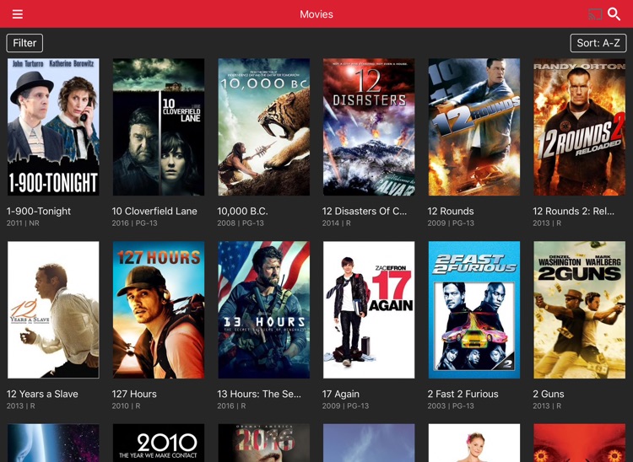Open the 2016 Obama's America poster

point(264,443)
